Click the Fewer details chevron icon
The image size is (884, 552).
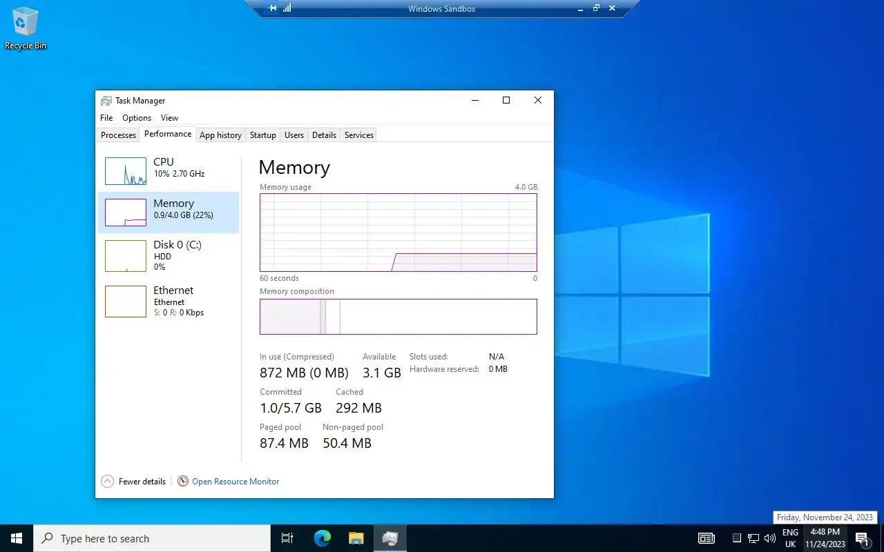[107, 482]
